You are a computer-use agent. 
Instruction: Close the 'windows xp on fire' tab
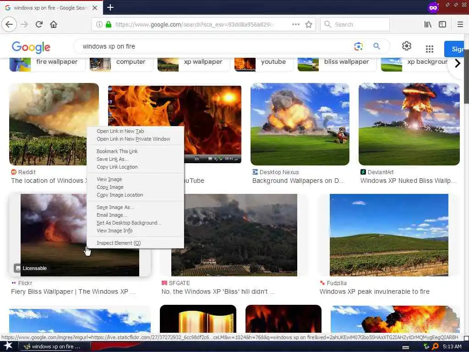(95, 8)
